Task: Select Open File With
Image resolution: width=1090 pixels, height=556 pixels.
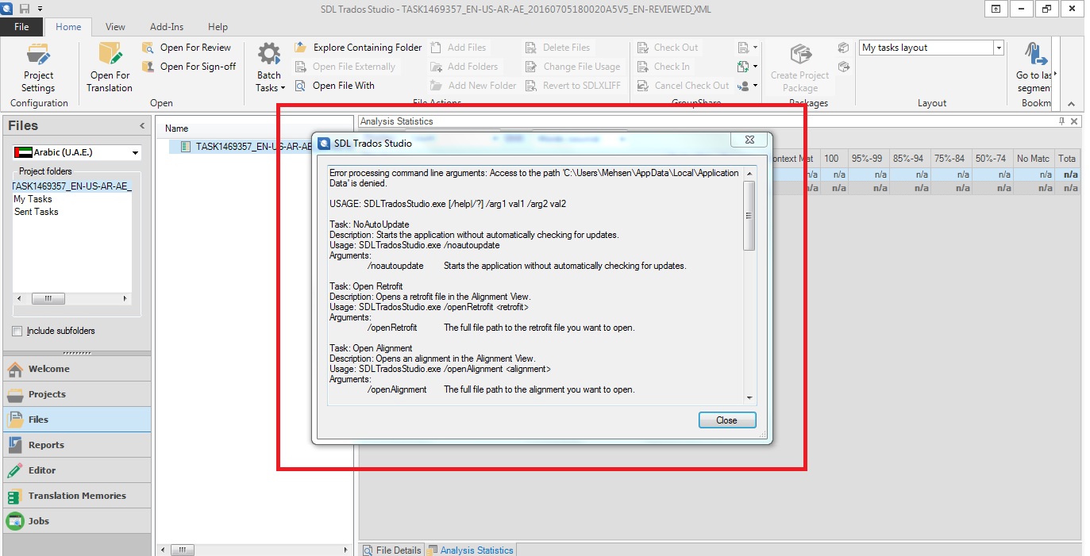Action: click(334, 86)
